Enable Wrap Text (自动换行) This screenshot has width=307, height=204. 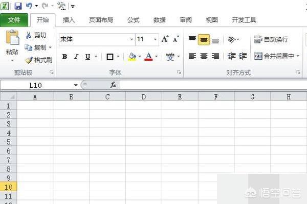point(271,39)
